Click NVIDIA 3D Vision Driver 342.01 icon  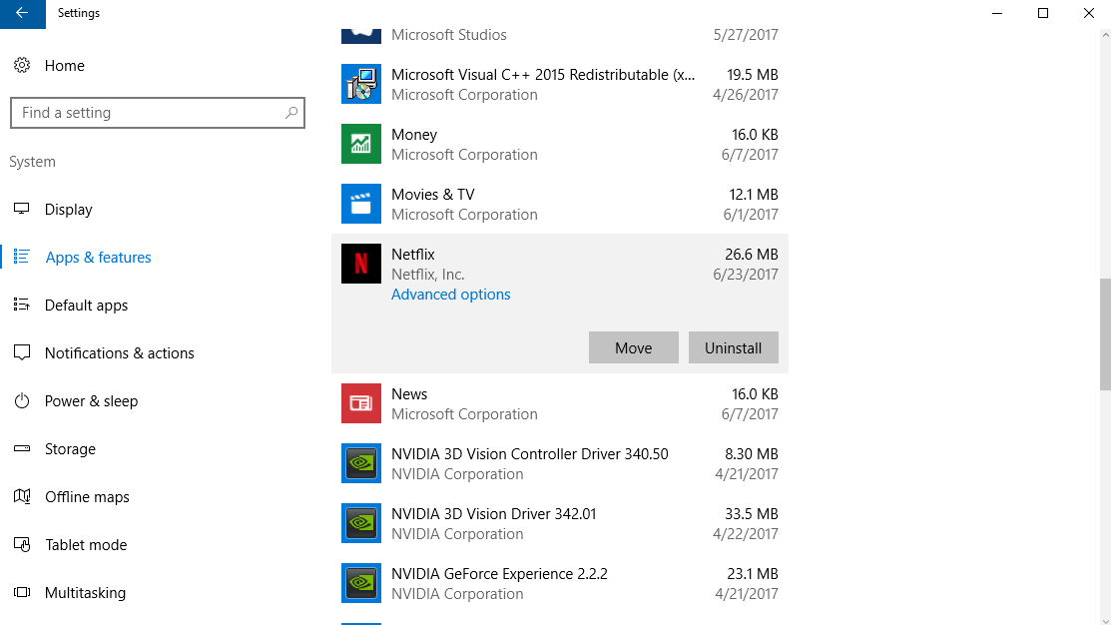[x=361, y=523]
